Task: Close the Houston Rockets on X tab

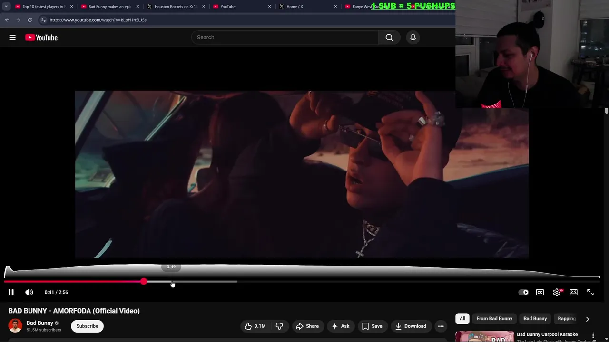Action: 204,7
